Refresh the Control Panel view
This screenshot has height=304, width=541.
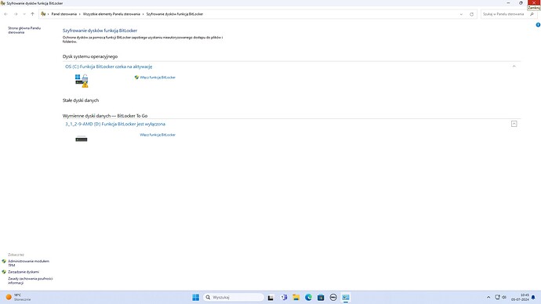[x=472, y=14]
